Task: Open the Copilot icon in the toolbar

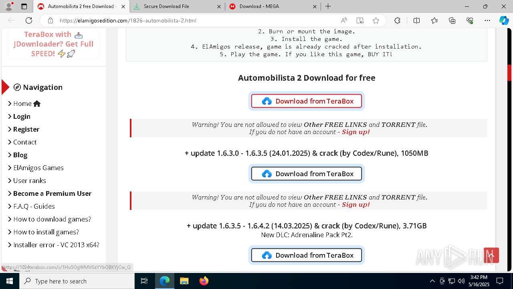Action: tap(504, 20)
